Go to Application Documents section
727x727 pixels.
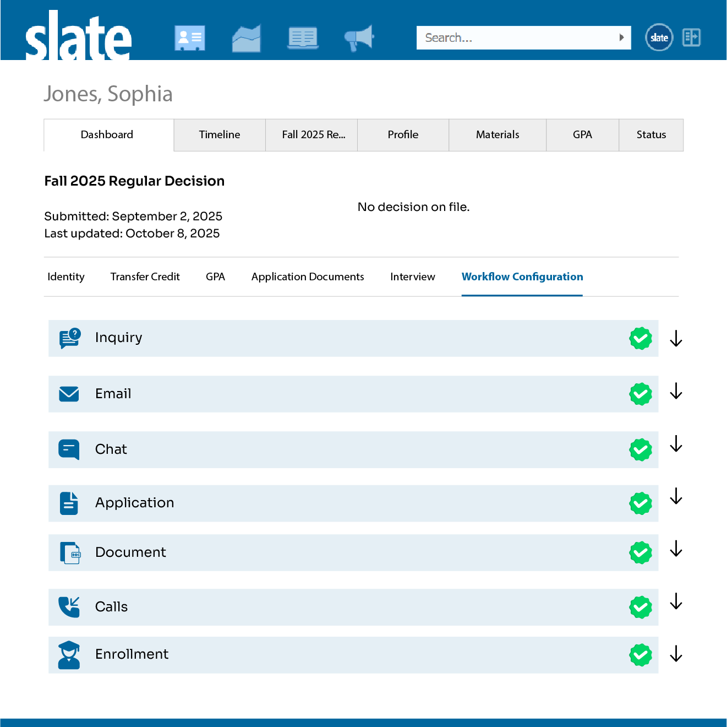(x=308, y=276)
